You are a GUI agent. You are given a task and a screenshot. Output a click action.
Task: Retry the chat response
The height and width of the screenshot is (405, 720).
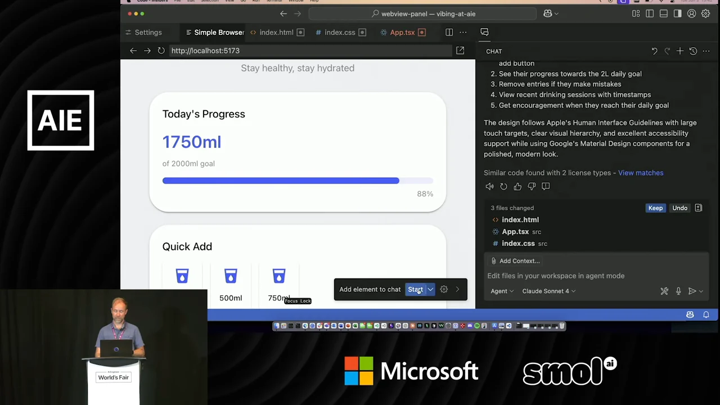pyautogui.click(x=503, y=186)
